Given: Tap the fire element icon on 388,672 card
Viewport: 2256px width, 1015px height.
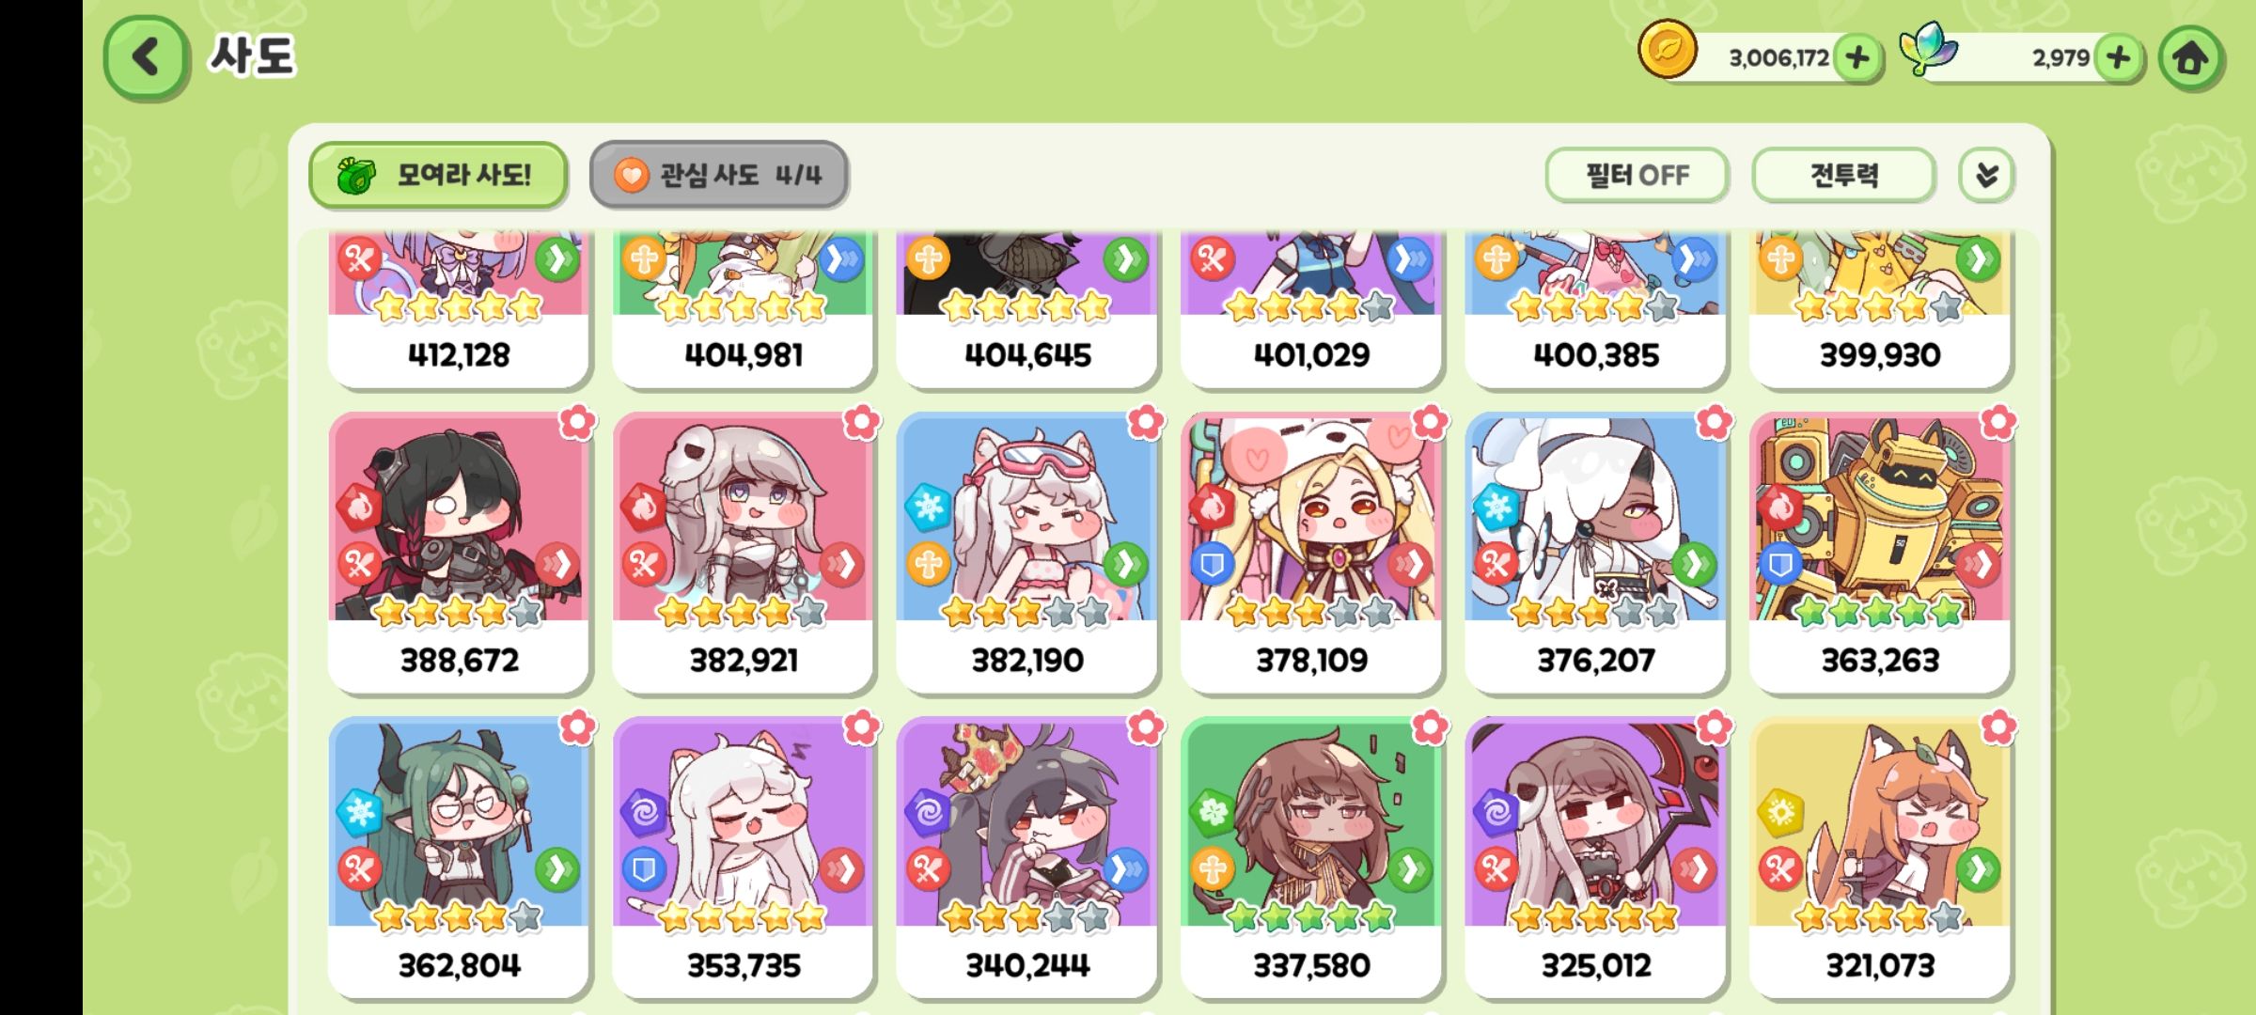Looking at the screenshot, I should pos(359,508).
